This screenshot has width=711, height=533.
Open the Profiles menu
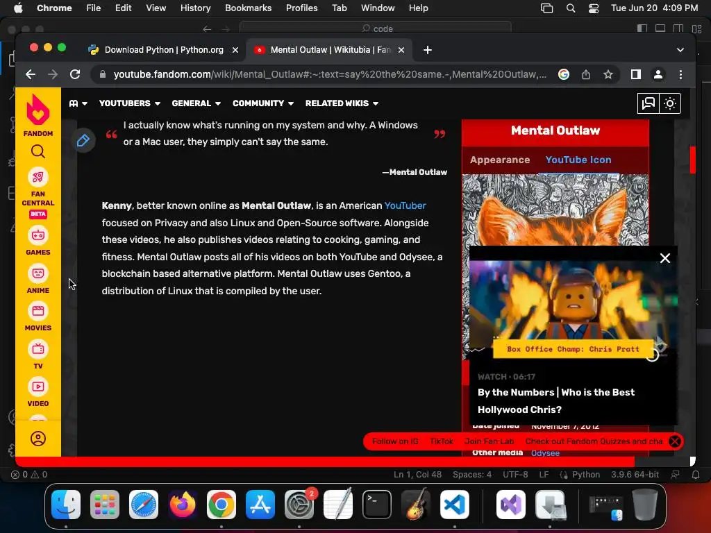[x=301, y=8]
